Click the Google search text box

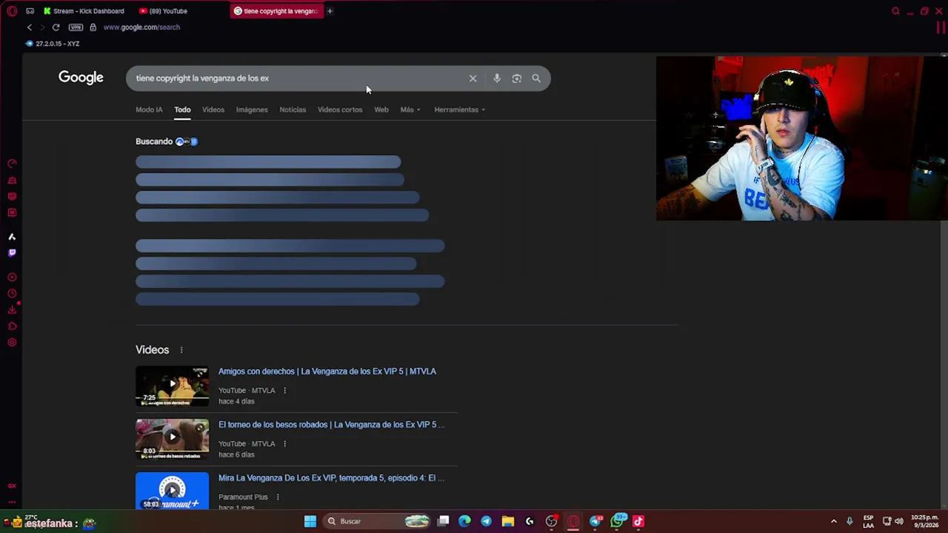(x=296, y=78)
